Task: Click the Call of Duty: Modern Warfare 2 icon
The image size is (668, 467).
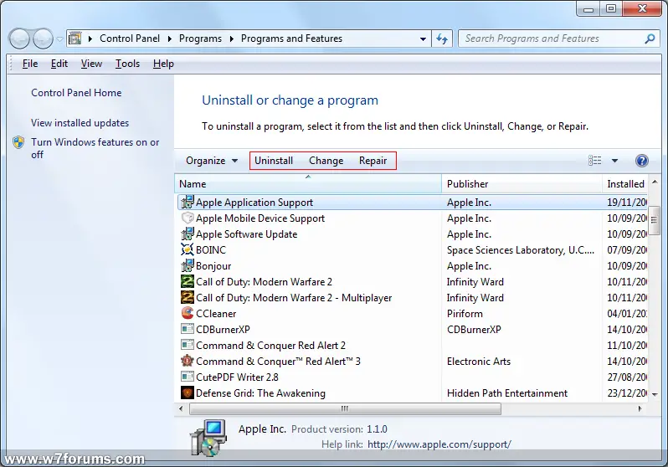Action: pos(188,282)
